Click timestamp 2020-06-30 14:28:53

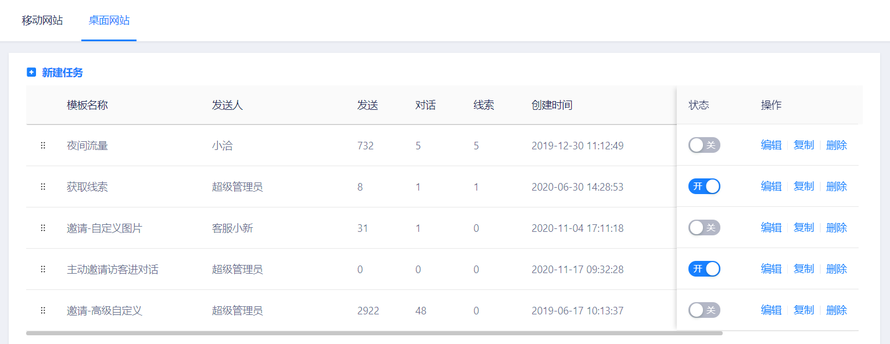coord(577,187)
